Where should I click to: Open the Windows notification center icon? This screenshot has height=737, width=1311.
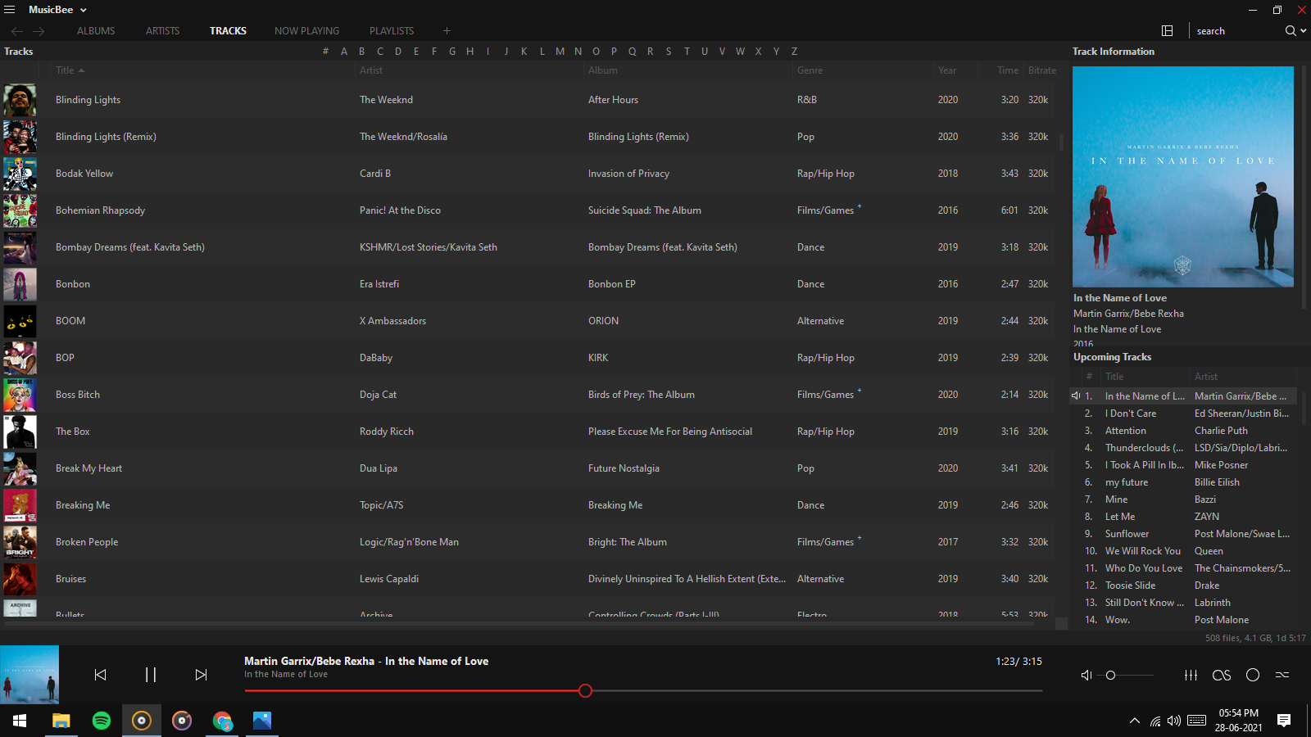click(1284, 721)
